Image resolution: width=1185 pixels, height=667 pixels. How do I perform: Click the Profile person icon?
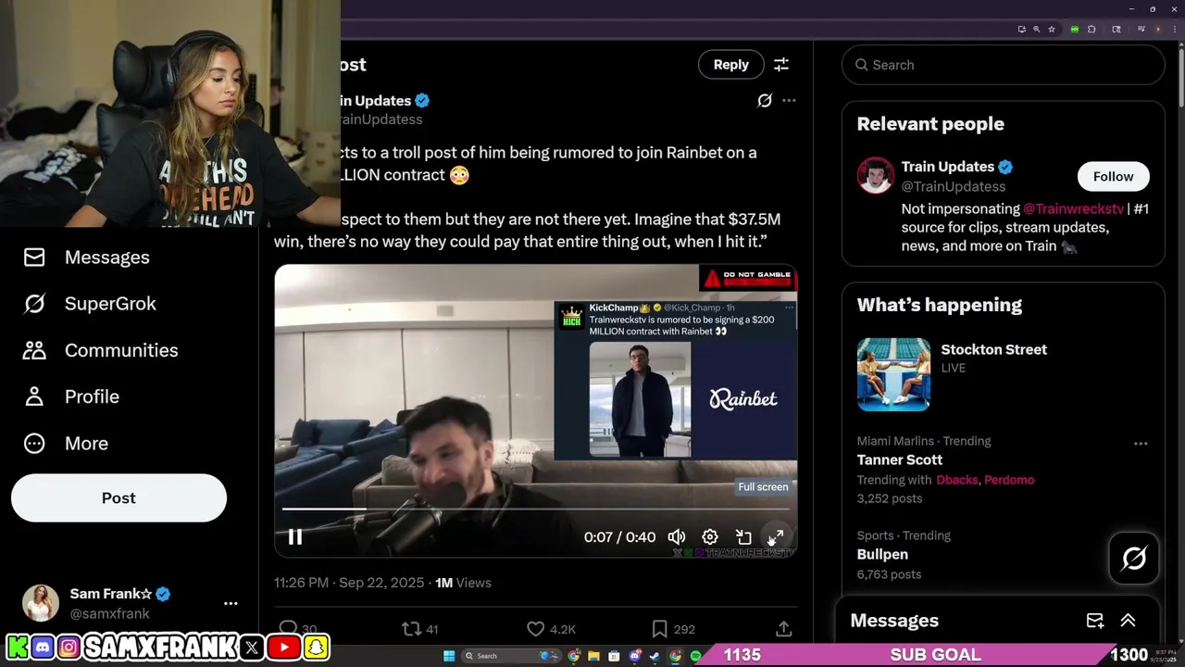[34, 396]
